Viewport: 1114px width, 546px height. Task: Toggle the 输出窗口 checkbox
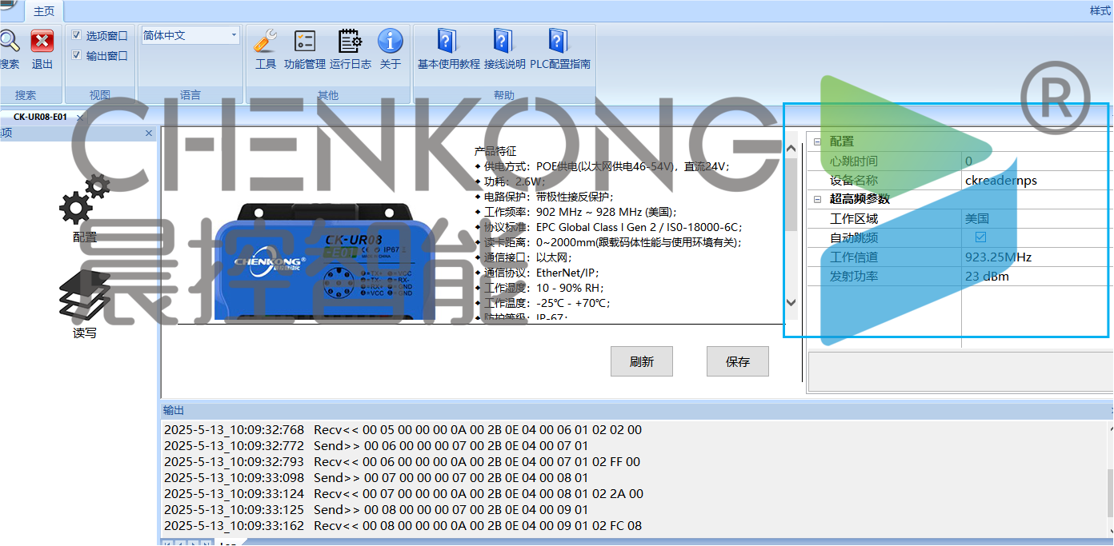click(x=76, y=55)
